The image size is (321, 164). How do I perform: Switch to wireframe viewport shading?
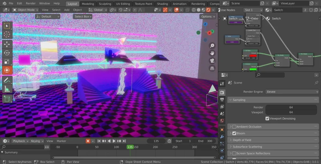pyautogui.click(x=193, y=10)
